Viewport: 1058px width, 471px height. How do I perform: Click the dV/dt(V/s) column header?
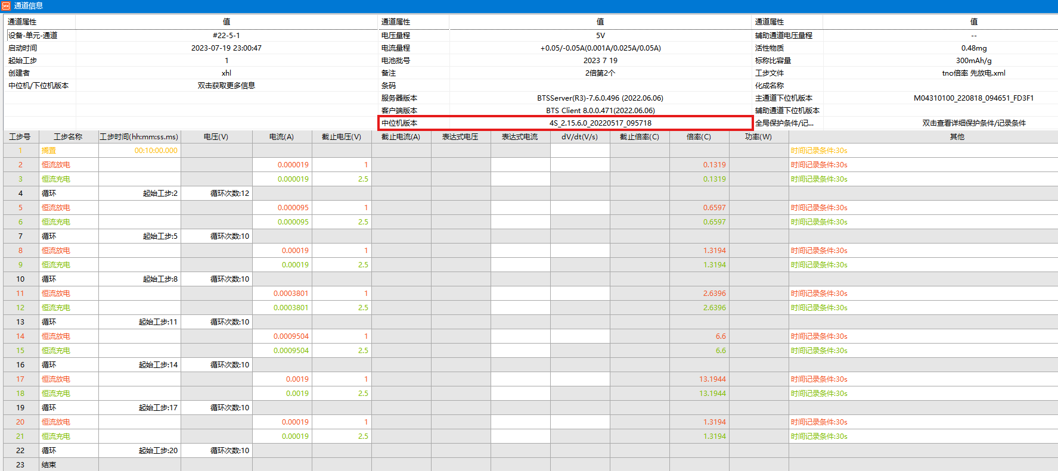(579, 137)
